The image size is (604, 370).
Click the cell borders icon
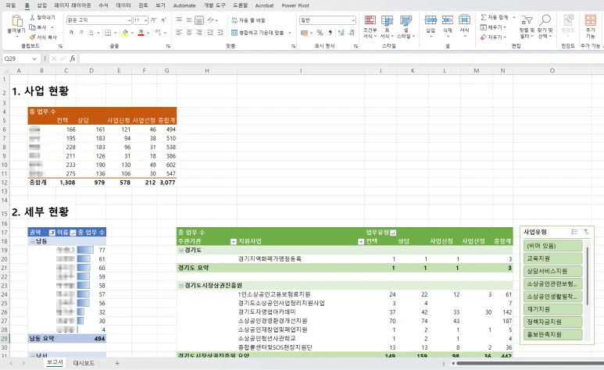click(108, 33)
